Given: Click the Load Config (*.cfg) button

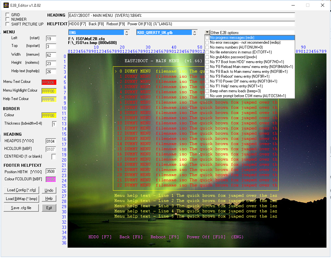Looking at the screenshot, I should tap(21, 190).
